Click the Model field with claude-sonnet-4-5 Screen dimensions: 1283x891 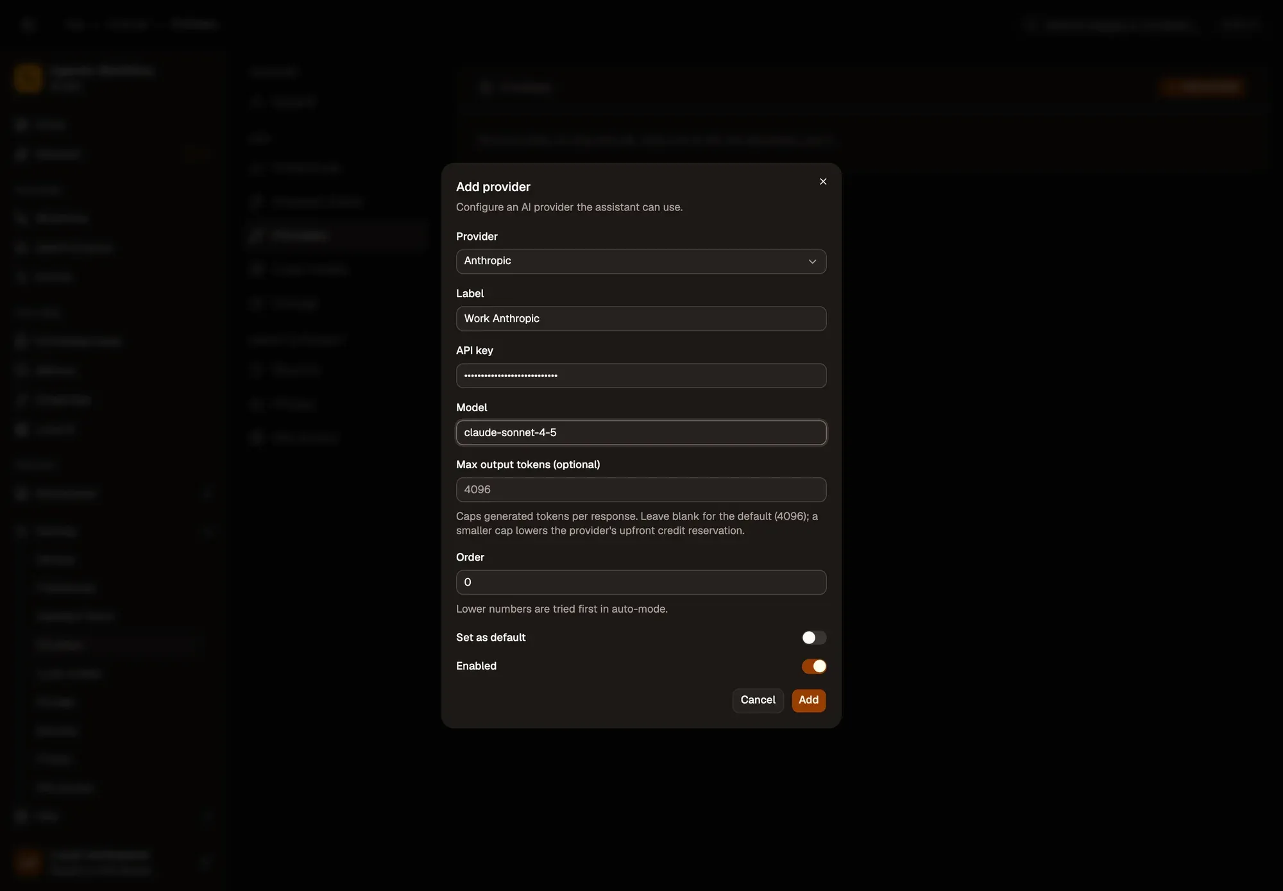point(641,432)
